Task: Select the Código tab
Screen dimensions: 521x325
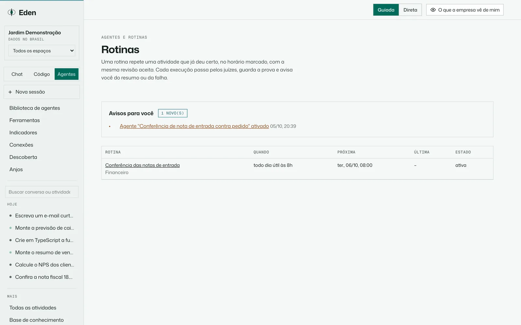Action: [x=42, y=74]
